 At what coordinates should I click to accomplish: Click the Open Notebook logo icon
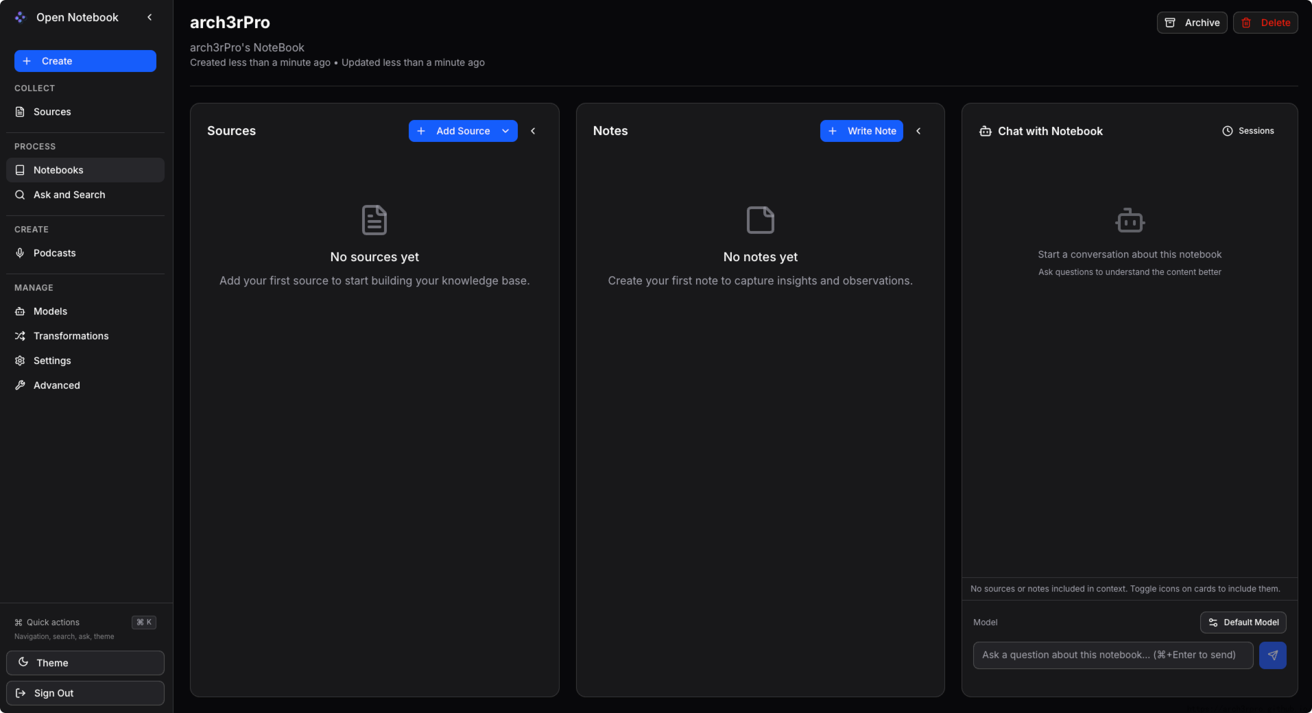tap(20, 17)
